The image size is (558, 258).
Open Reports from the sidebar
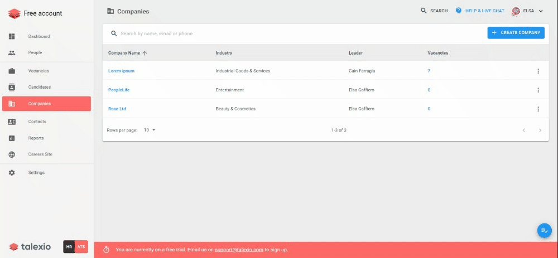47,138
